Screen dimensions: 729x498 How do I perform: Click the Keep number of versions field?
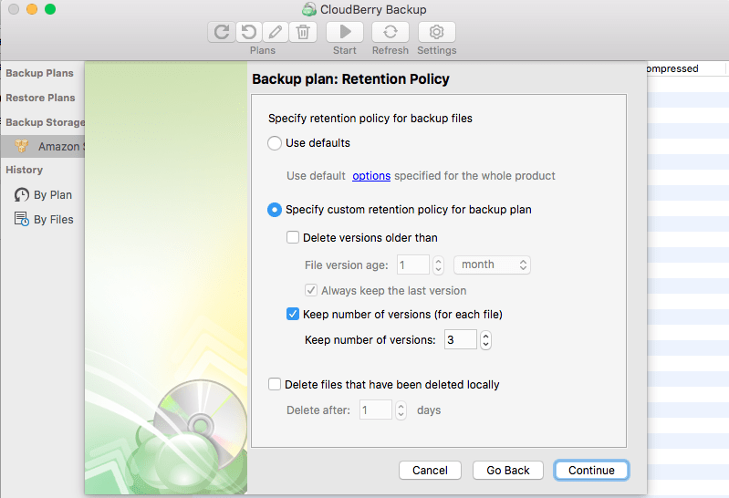tap(460, 340)
